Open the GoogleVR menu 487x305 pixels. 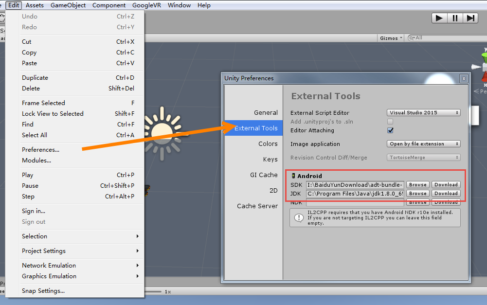pyautogui.click(x=146, y=5)
